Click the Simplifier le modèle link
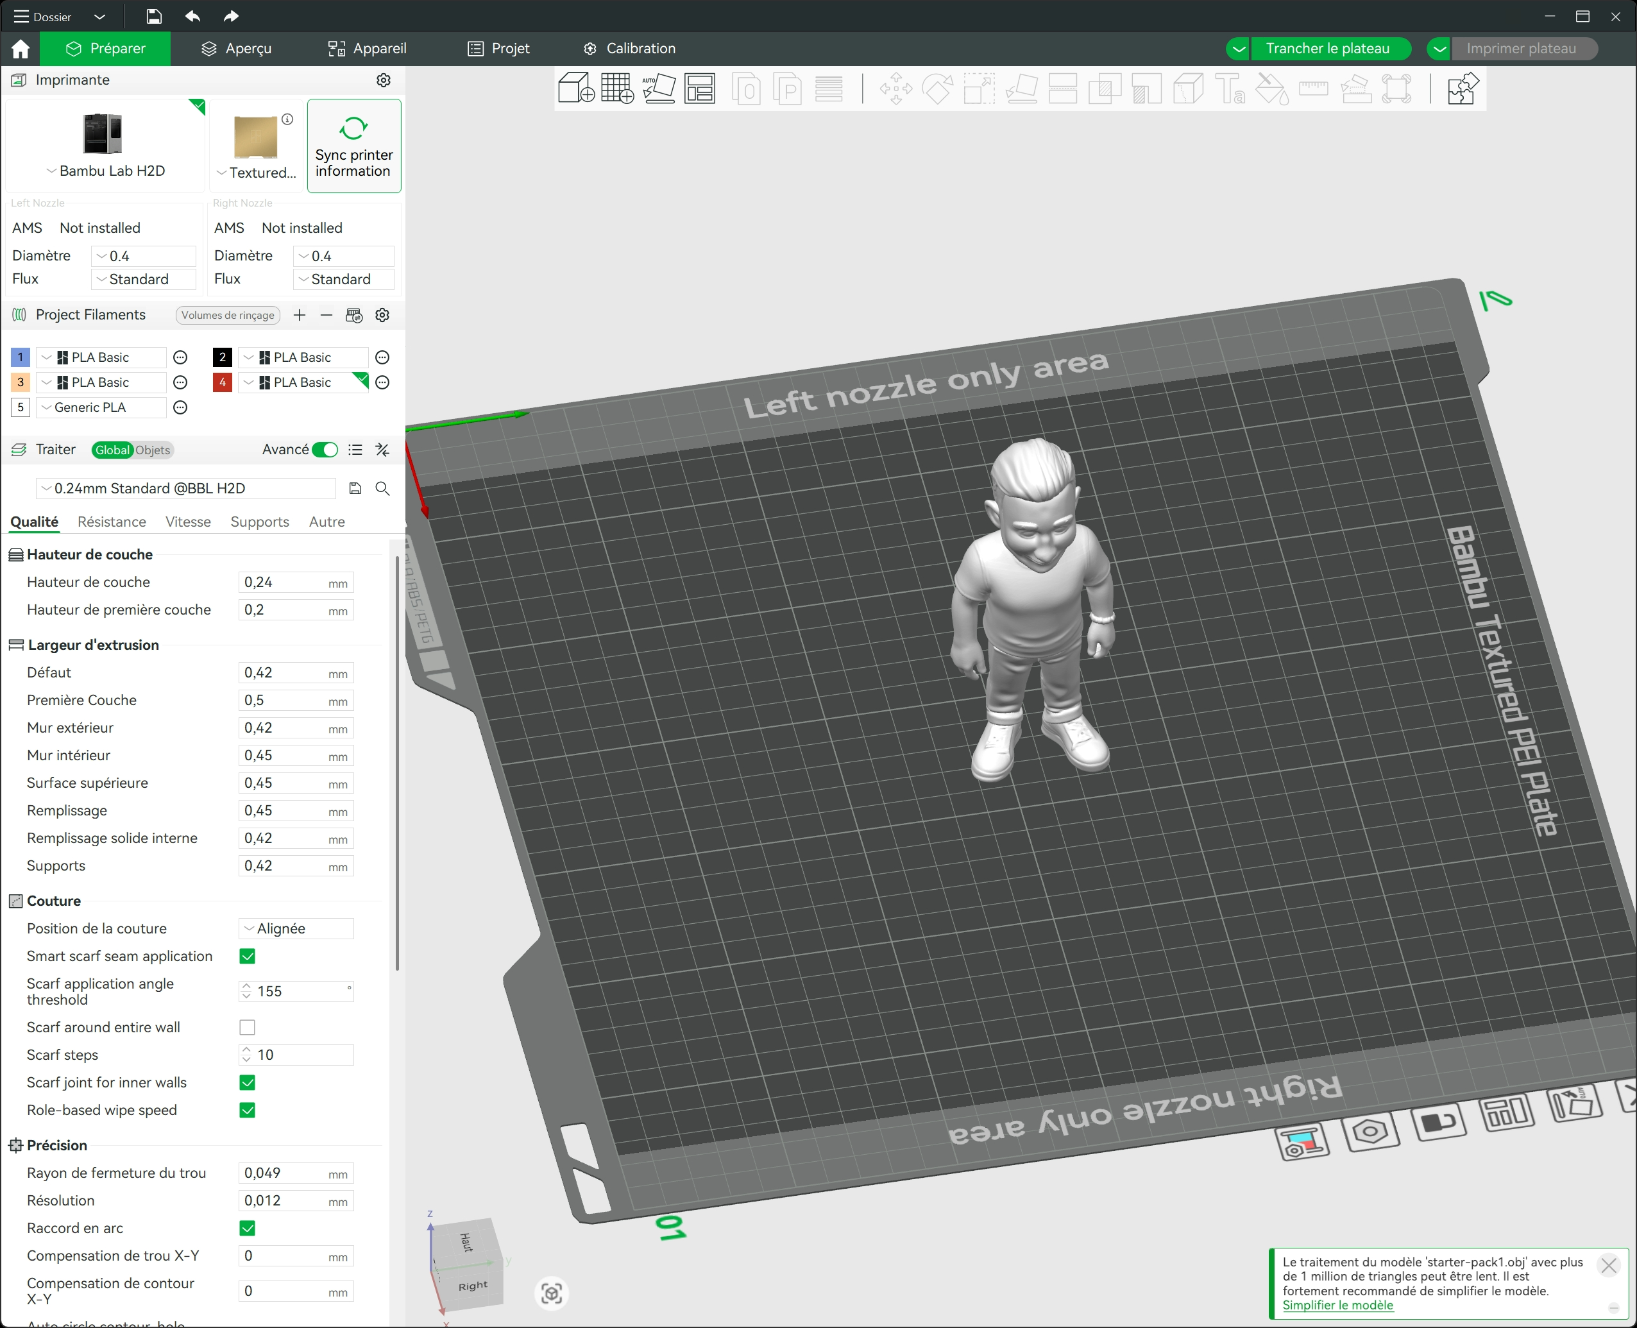Image resolution: width=1637 pixels, height=1328 pixels. coord(1337,1305)
